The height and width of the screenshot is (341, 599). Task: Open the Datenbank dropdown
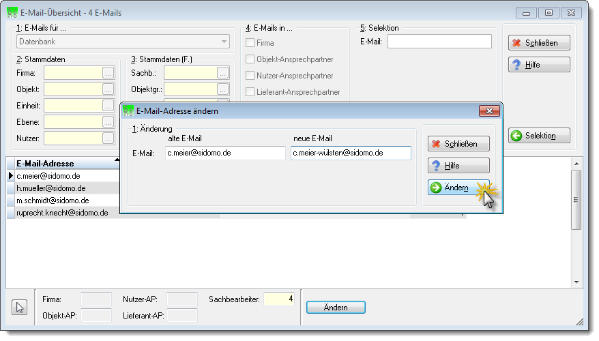point(123,42)
